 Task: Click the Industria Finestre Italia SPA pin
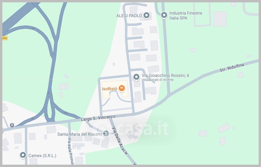click(x=164, y=15)
